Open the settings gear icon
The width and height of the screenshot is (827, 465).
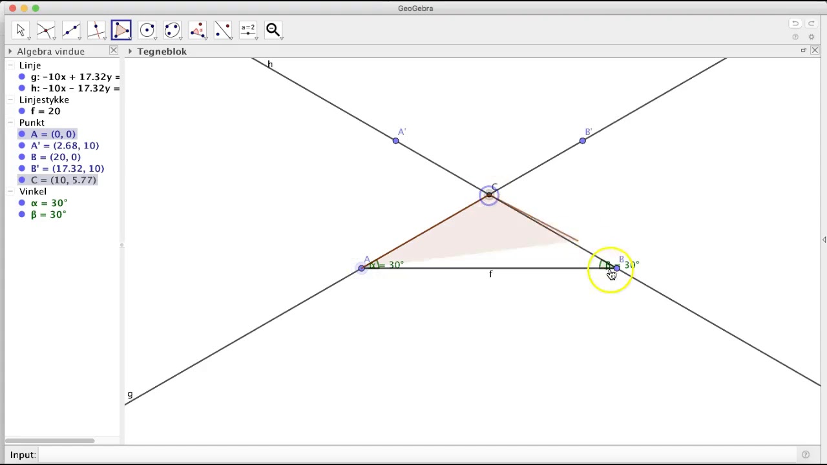point(811,37)
